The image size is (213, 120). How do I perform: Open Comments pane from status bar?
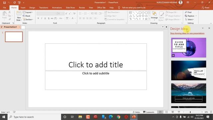(149, 112)
